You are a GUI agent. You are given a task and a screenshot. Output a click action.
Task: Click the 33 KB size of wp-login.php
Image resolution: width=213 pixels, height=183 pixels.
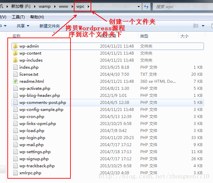click(197, 138)
